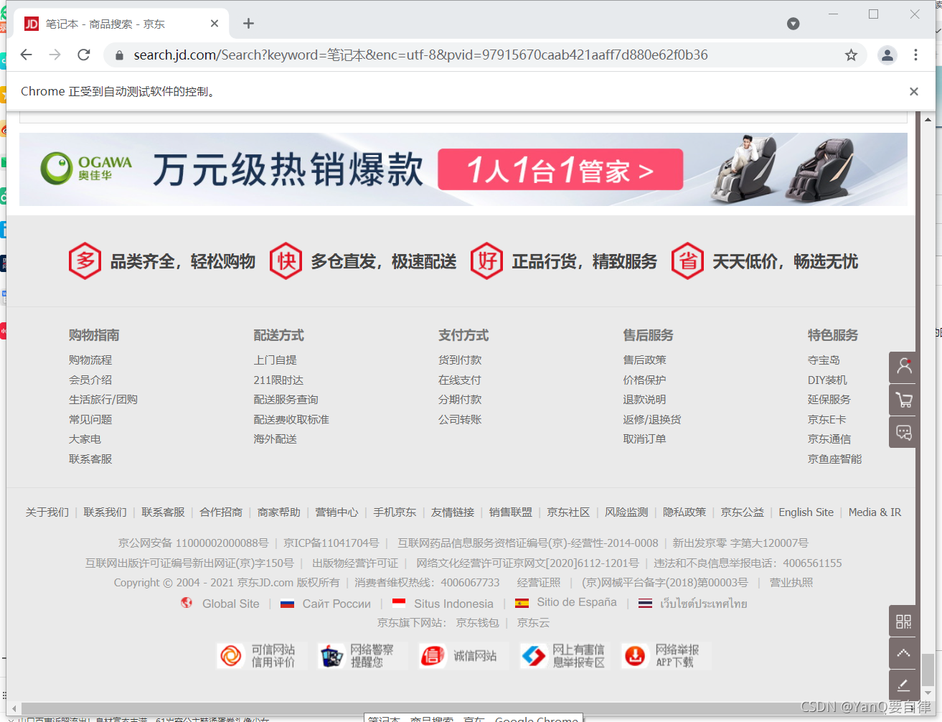Image resolution: width=942 pixels, height=722 pixels.
Task: Open the 常见问题 link
Action: tap(90, 420)
